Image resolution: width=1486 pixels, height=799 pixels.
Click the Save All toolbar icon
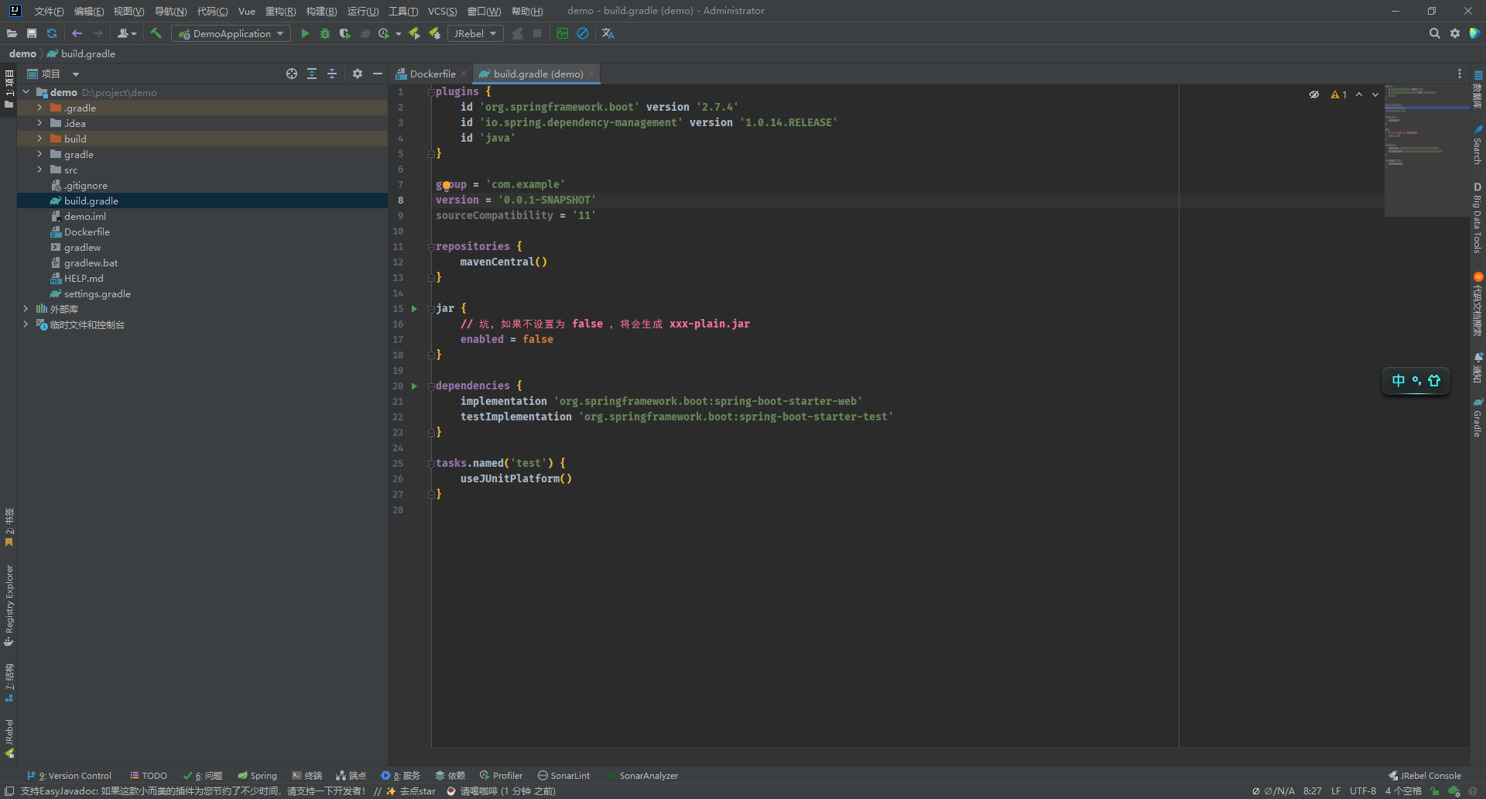click(32, 33)
